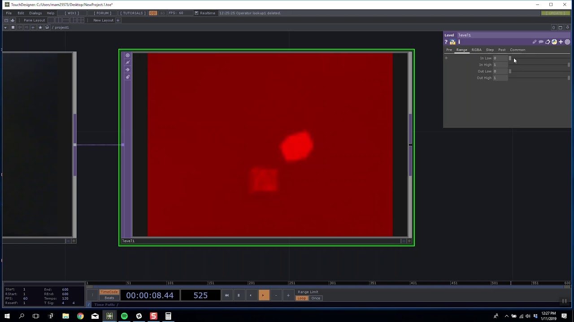Click the operator info icon in parameter panel

(x=459, y=42)
